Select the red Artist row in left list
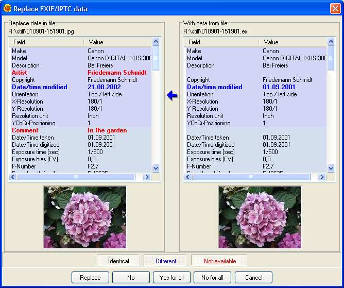Screen dimensions: 344x288 pyautogui.click(x=80, y=73)
